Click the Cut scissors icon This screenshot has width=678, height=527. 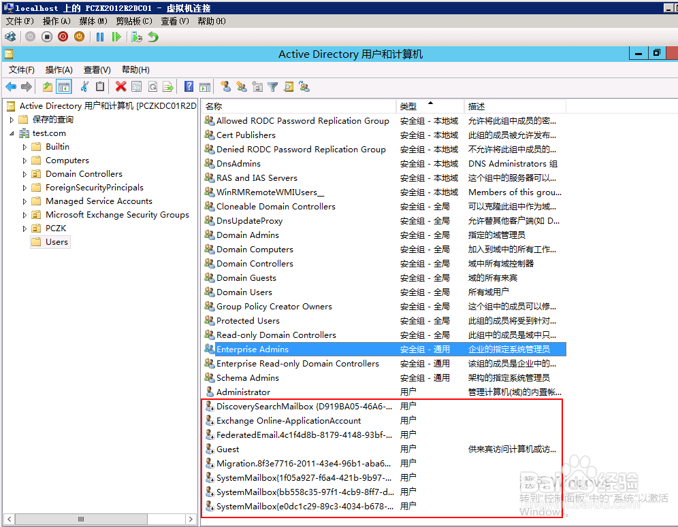84,87
